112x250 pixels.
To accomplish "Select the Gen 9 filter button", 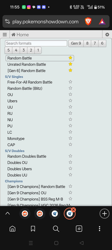I will (x=76, y=43).
